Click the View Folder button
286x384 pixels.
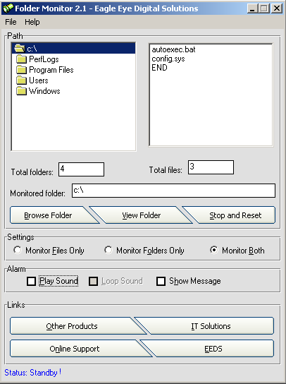click(x=142, y=215)
